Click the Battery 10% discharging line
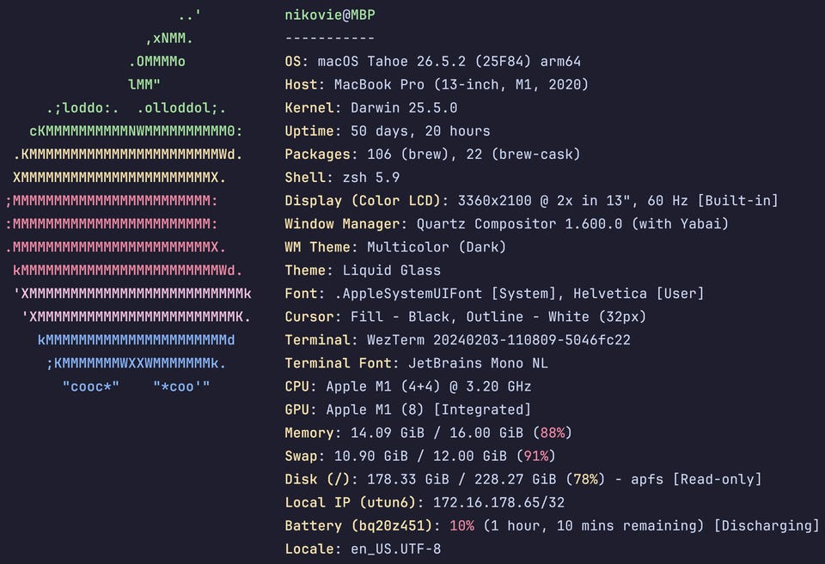This screenshot has width=825, height=564. 552,525
